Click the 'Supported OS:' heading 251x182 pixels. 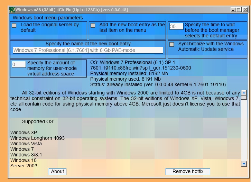click(38, 121)
